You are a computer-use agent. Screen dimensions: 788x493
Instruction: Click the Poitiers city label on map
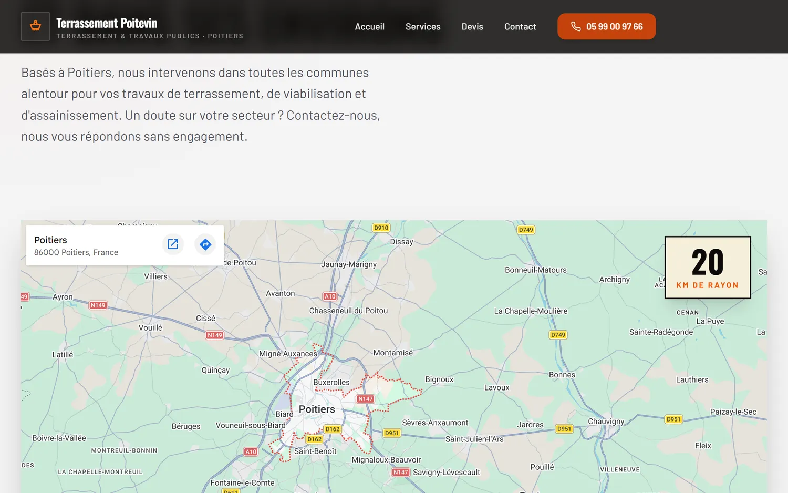click(x=317, y=409)
